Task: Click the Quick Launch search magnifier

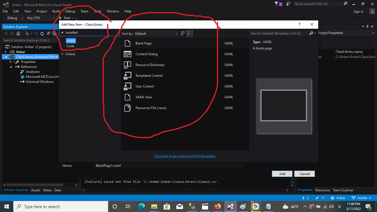Action: coord(345,4)
